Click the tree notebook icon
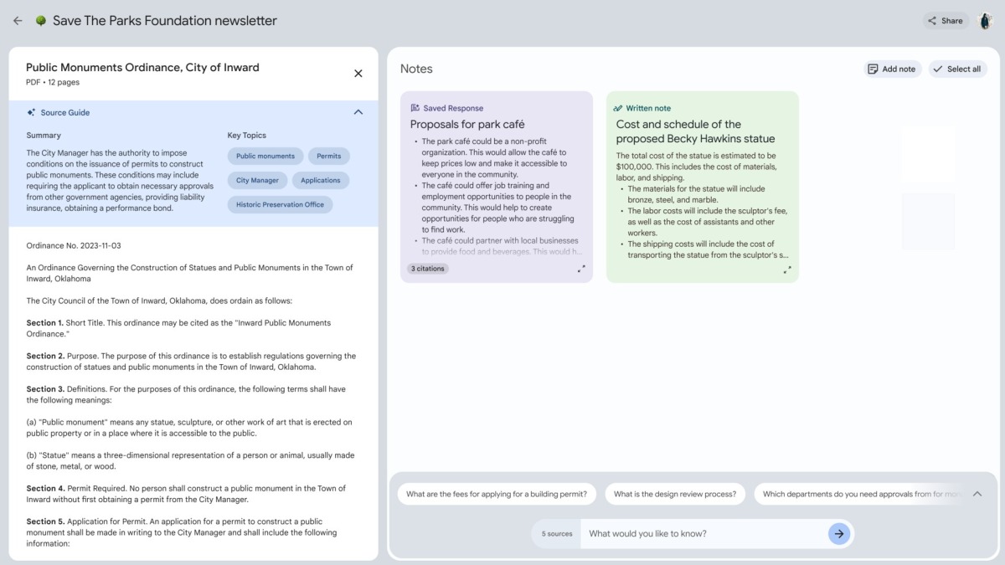The height and width of the screenshot is (565, 1005). [x=40, y=21]
